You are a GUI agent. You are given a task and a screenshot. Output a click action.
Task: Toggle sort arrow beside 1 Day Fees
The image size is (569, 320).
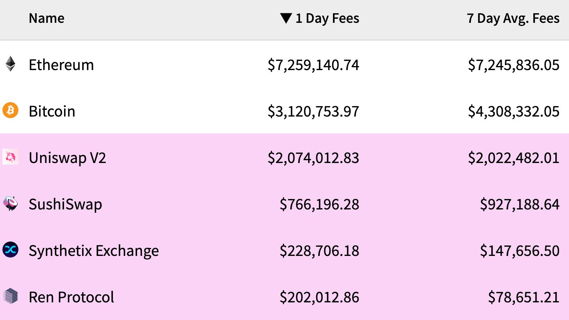point(286,18)
